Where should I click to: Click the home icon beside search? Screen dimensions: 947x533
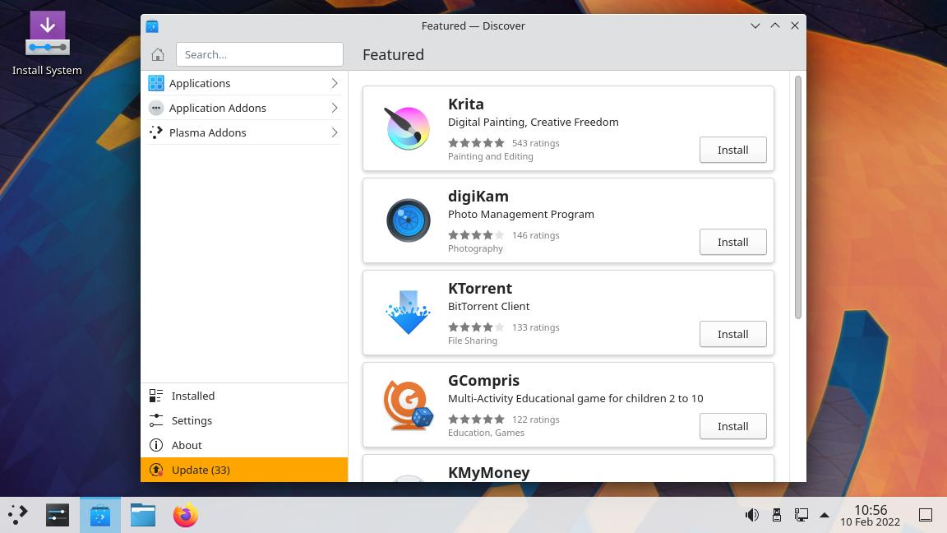158,54
